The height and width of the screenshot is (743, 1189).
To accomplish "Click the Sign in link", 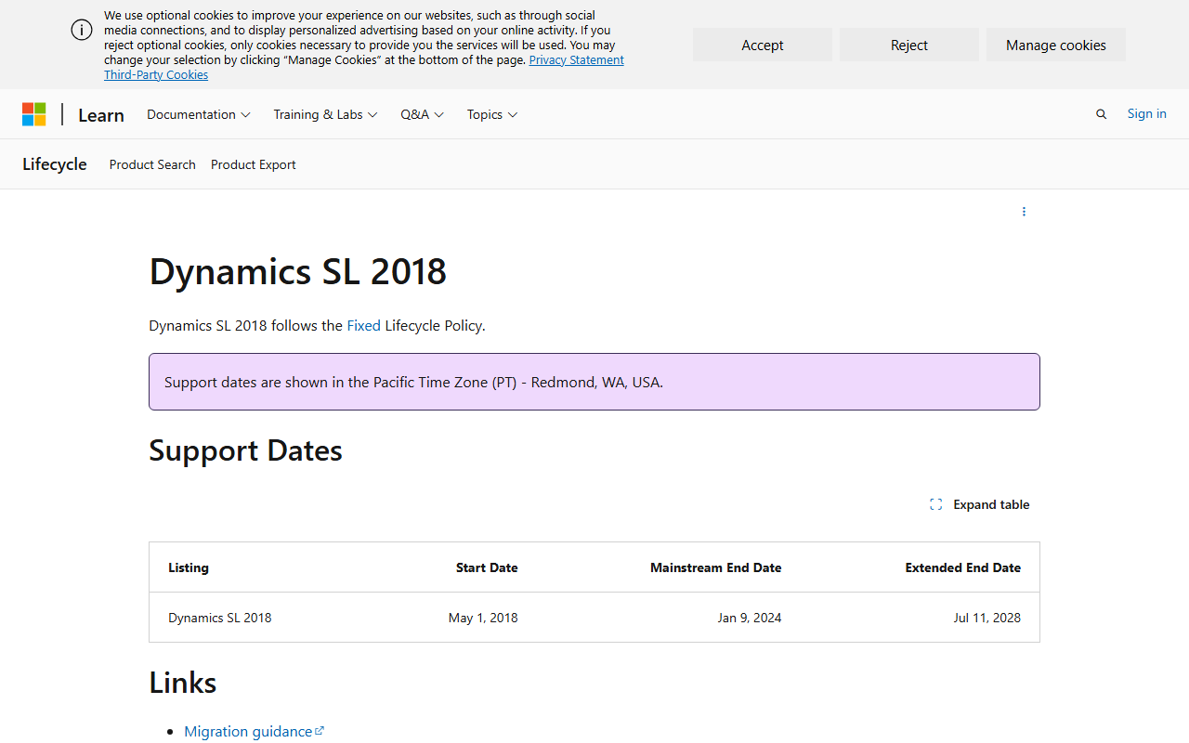I will (x=1147, y=113).
